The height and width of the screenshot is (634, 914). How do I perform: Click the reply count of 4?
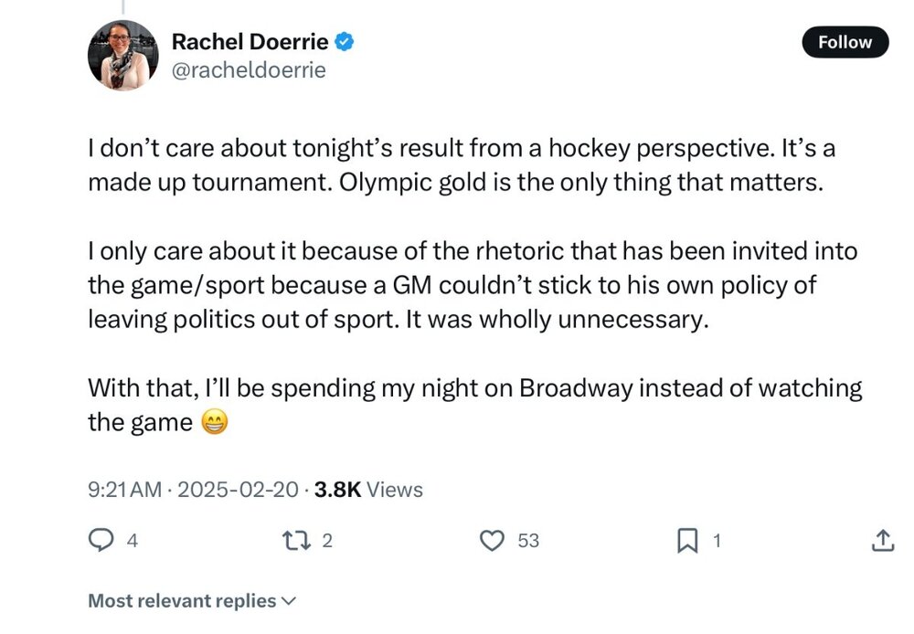(132, 541)
